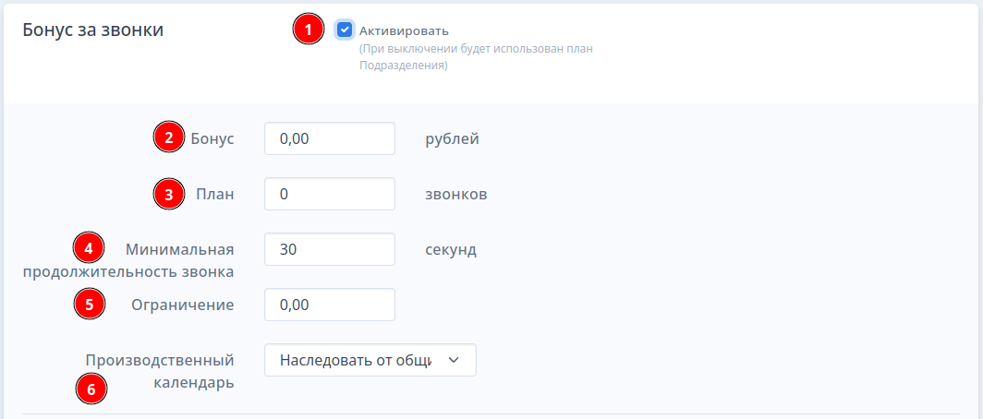Click the red marker numbered 3
The height and width of the screenshot is (419, 983).
169,194
